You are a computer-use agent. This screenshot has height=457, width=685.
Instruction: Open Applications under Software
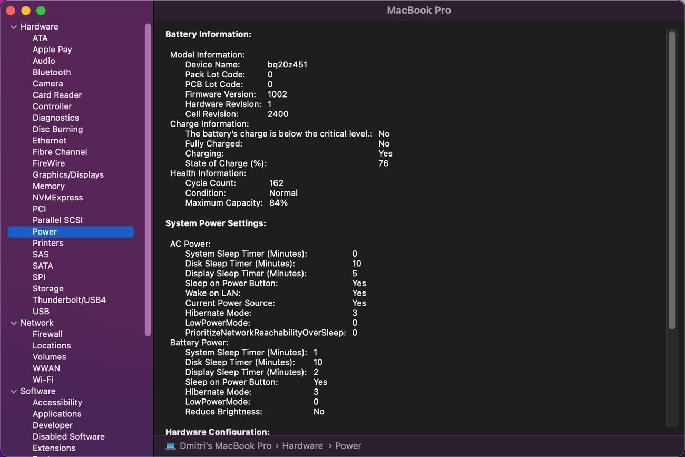click(x=57, y=414)
